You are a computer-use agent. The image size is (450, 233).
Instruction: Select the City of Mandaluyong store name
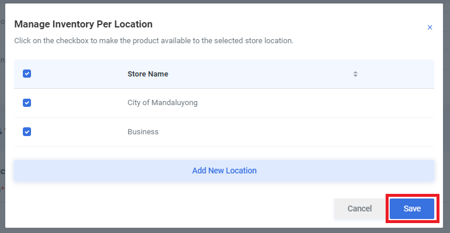[163, 102]
